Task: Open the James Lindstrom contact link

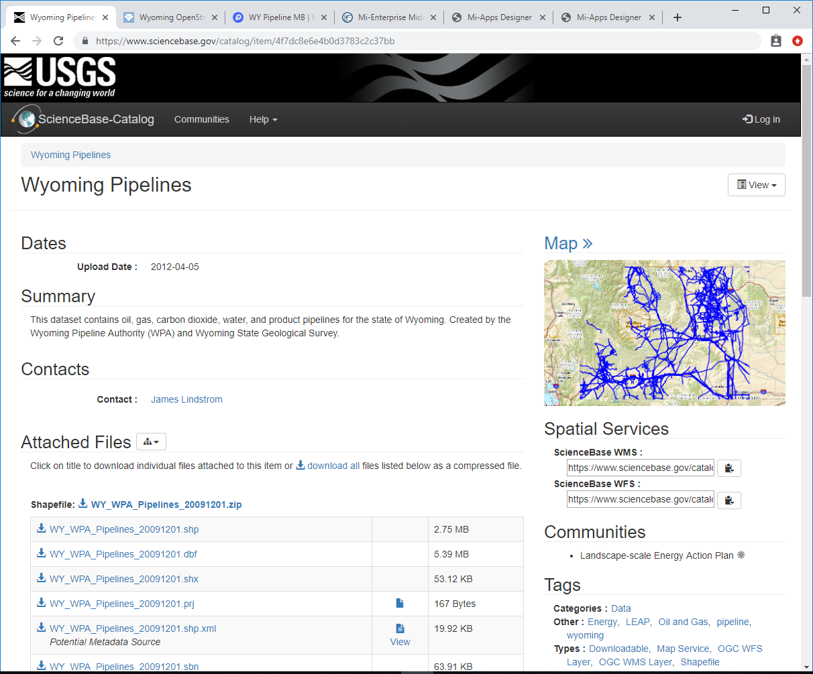Action: [186, 399]
